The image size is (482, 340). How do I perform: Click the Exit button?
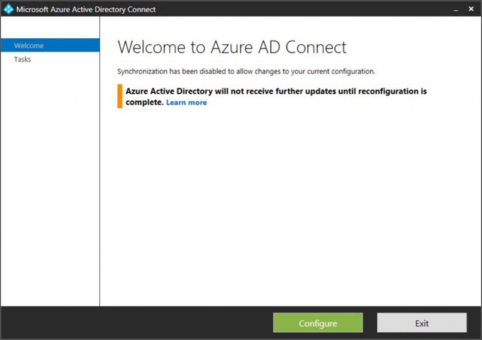coord(422,323)
